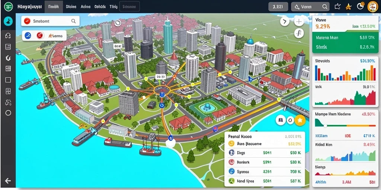Open the headphones icon in left sidebar
381x190 pixels.
(8, 36)
